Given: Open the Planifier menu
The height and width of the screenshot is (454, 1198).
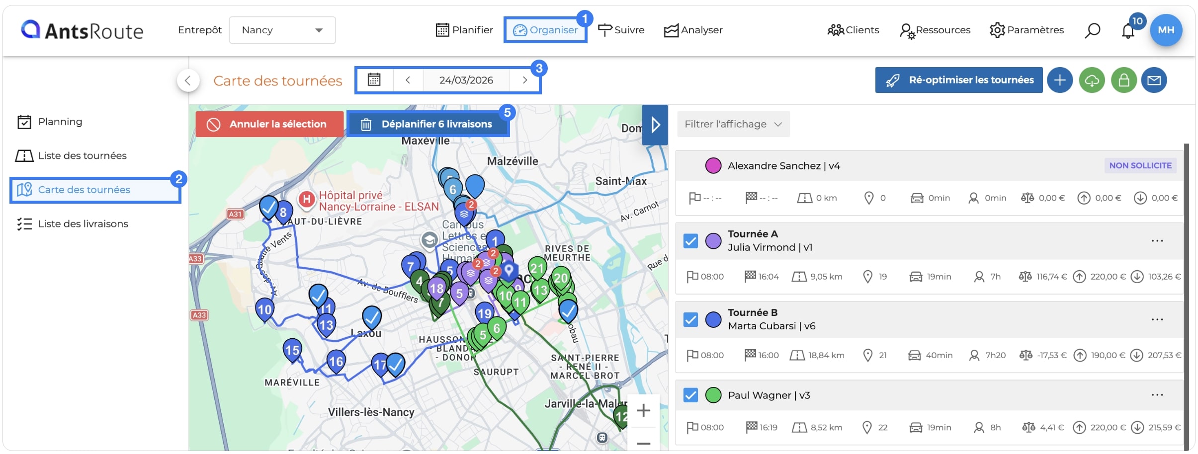Looking at the screenshot, I should (464, 30).
